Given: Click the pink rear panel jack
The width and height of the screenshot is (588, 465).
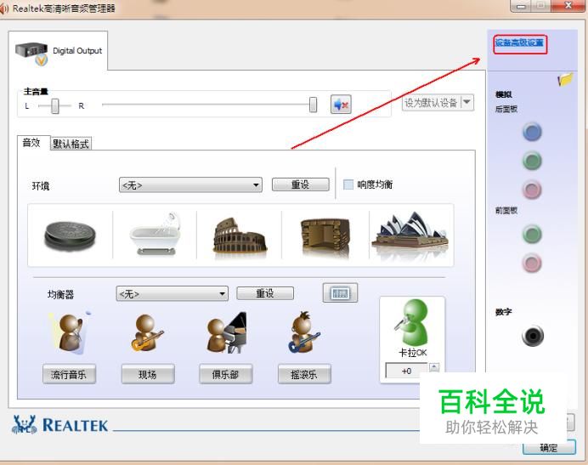Looking at the screenshot, I should click(x=532, y=190).
